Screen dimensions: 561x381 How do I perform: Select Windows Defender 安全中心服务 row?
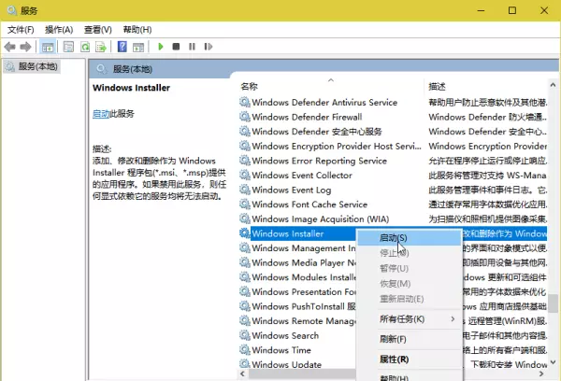point(393,132)
